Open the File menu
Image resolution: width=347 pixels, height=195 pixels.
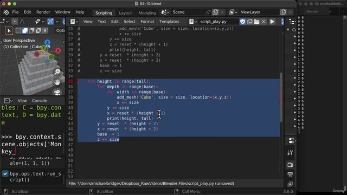pos(15,12)
